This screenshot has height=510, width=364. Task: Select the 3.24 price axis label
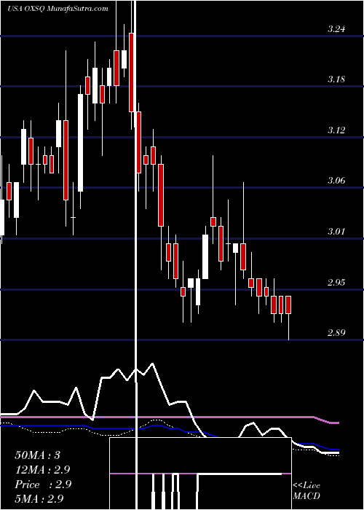(x=336, y=29)
